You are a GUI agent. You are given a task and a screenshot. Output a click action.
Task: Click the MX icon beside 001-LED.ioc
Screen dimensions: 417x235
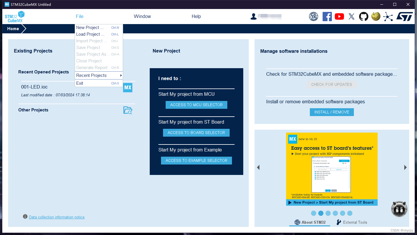(128, 88)
